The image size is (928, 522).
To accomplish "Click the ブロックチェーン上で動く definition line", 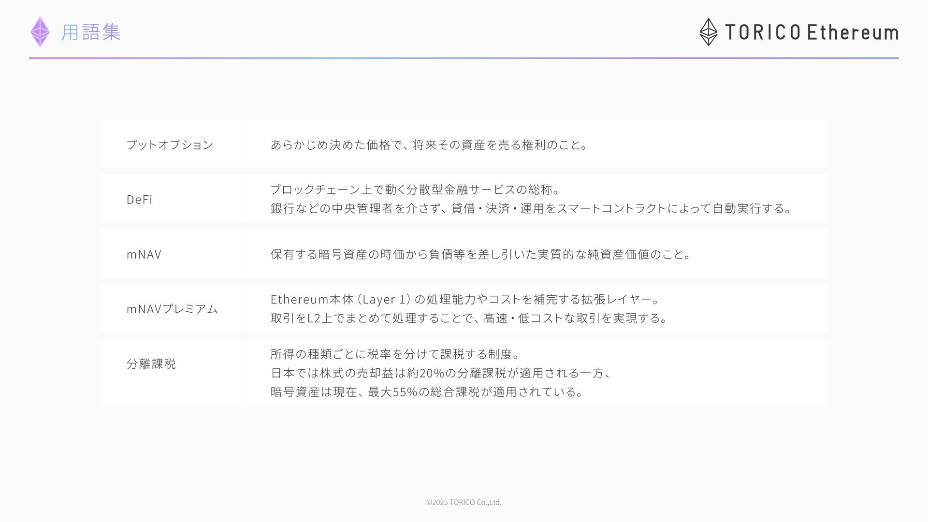I will click(415, 189).
